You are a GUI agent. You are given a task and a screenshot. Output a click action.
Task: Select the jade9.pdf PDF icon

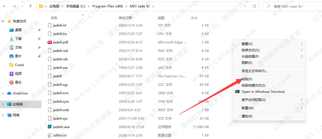[x=49, y=42]
